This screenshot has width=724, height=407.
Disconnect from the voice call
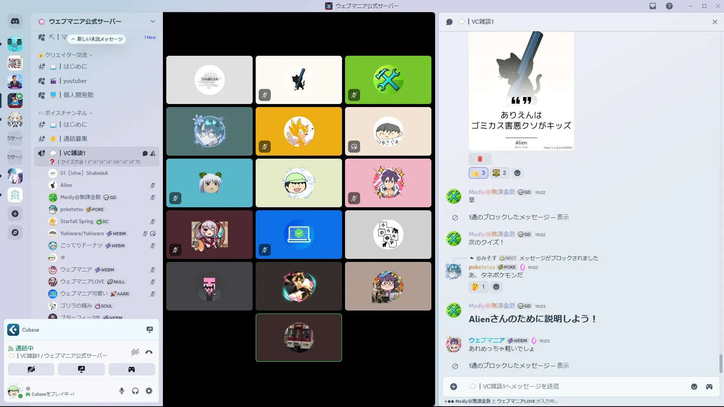click(x=149, y=352)
